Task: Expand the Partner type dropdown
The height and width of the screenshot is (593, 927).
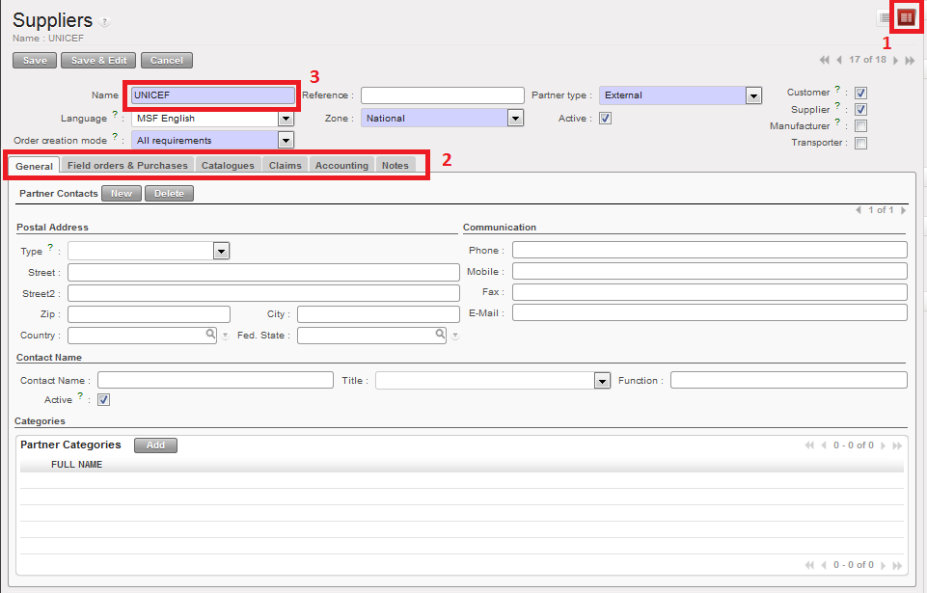Action: point(753,95)
